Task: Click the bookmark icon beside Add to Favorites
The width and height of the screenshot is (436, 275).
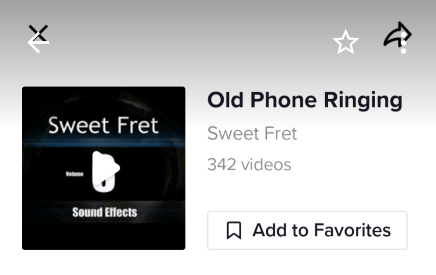Action: [x=234, y=230]
